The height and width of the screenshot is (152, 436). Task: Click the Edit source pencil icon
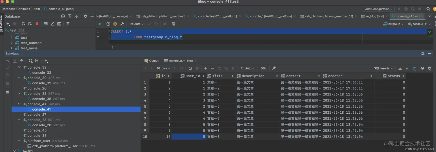pyautogui.click(x=52, y=24)
